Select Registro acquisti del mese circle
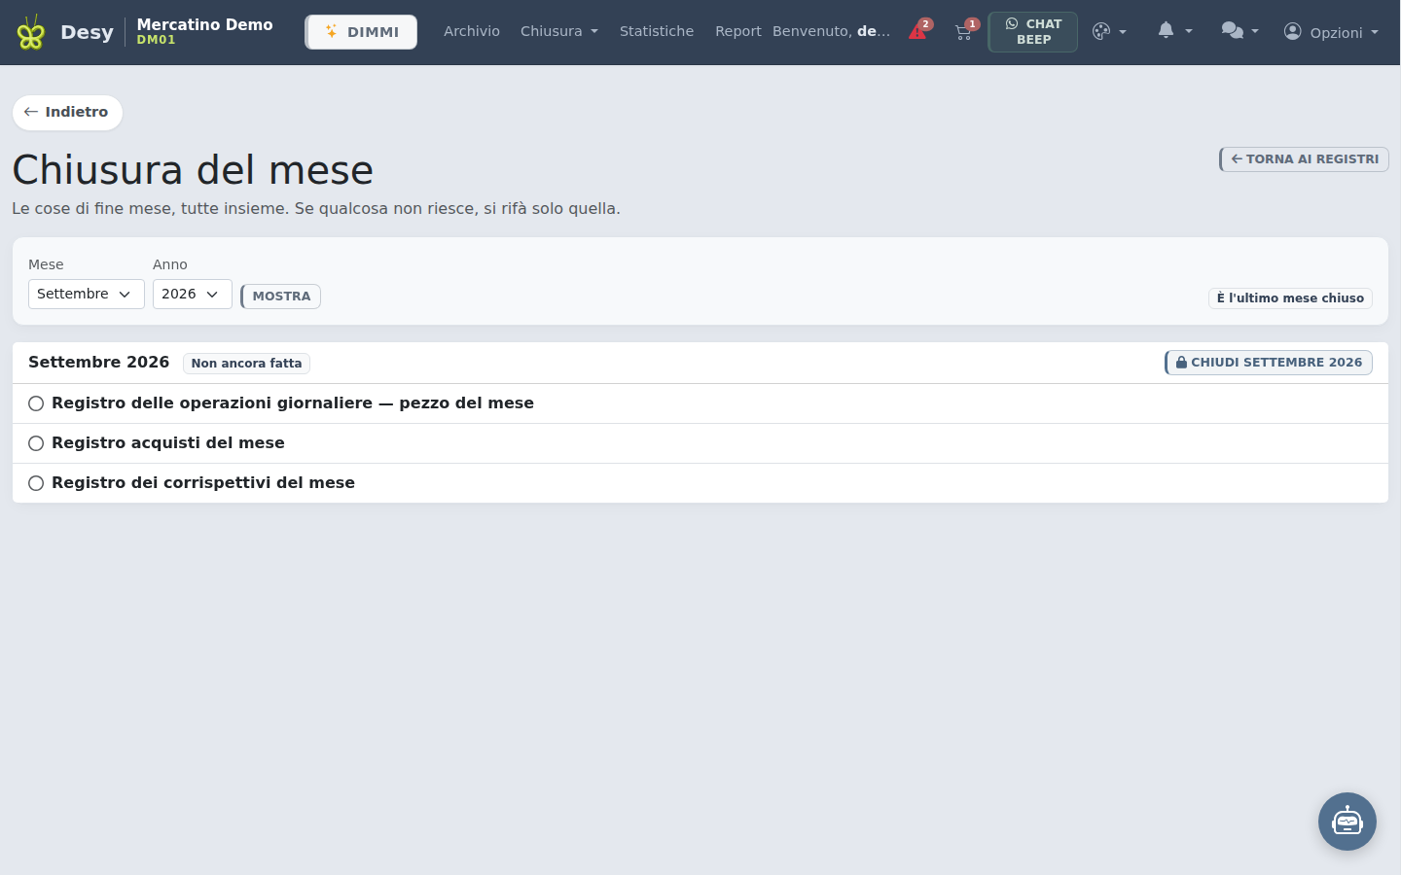The height and width of the screenshot is (875, 1401). point(36,443)
